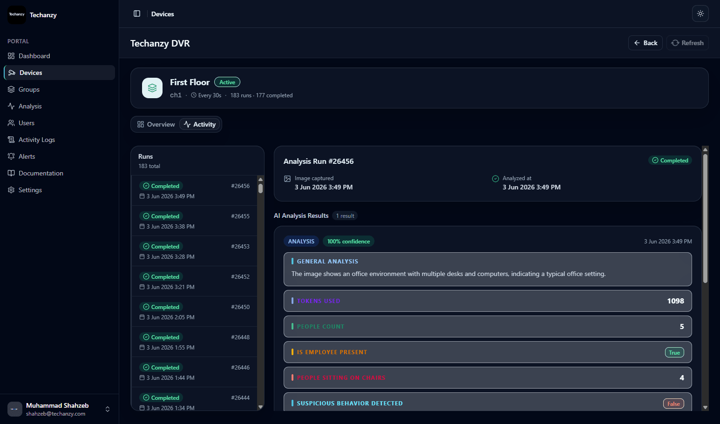
Task: Select run #26455 from 3:38 PM
Action: pyautogui.click(x=194, y=221)
